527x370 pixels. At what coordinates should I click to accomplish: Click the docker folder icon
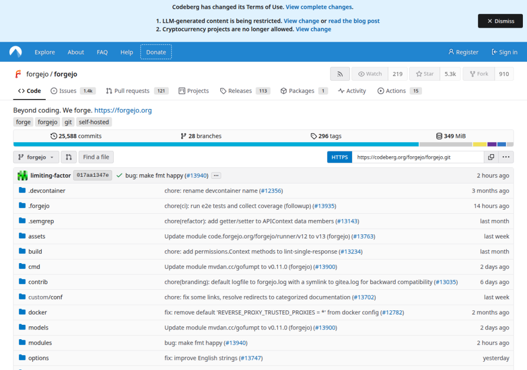click(23, 312)
